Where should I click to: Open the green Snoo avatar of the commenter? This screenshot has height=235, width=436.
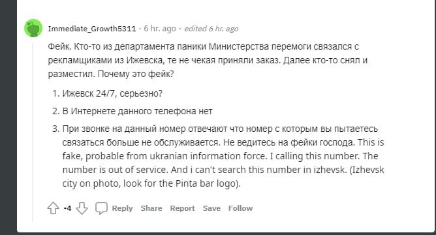[33, 28]
